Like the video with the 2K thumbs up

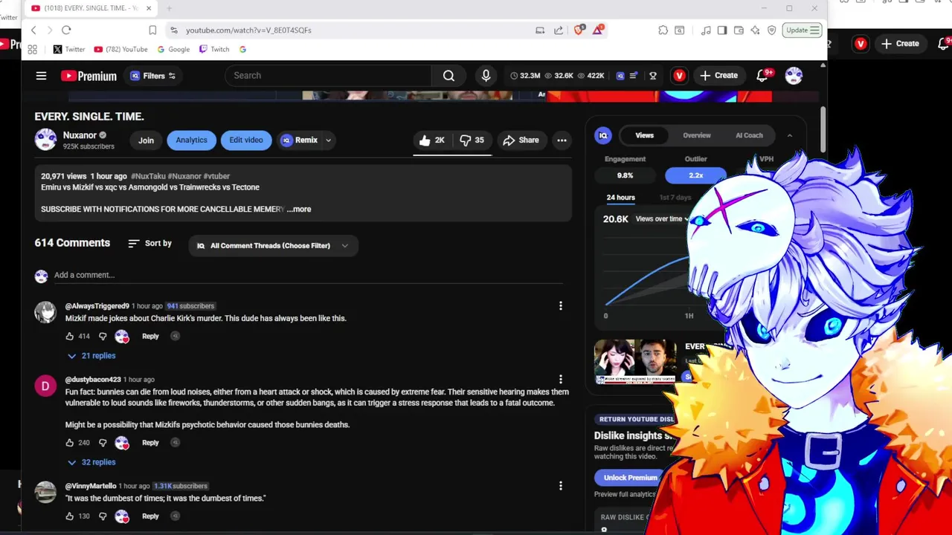pyautogui.click(x=431, y=140)
